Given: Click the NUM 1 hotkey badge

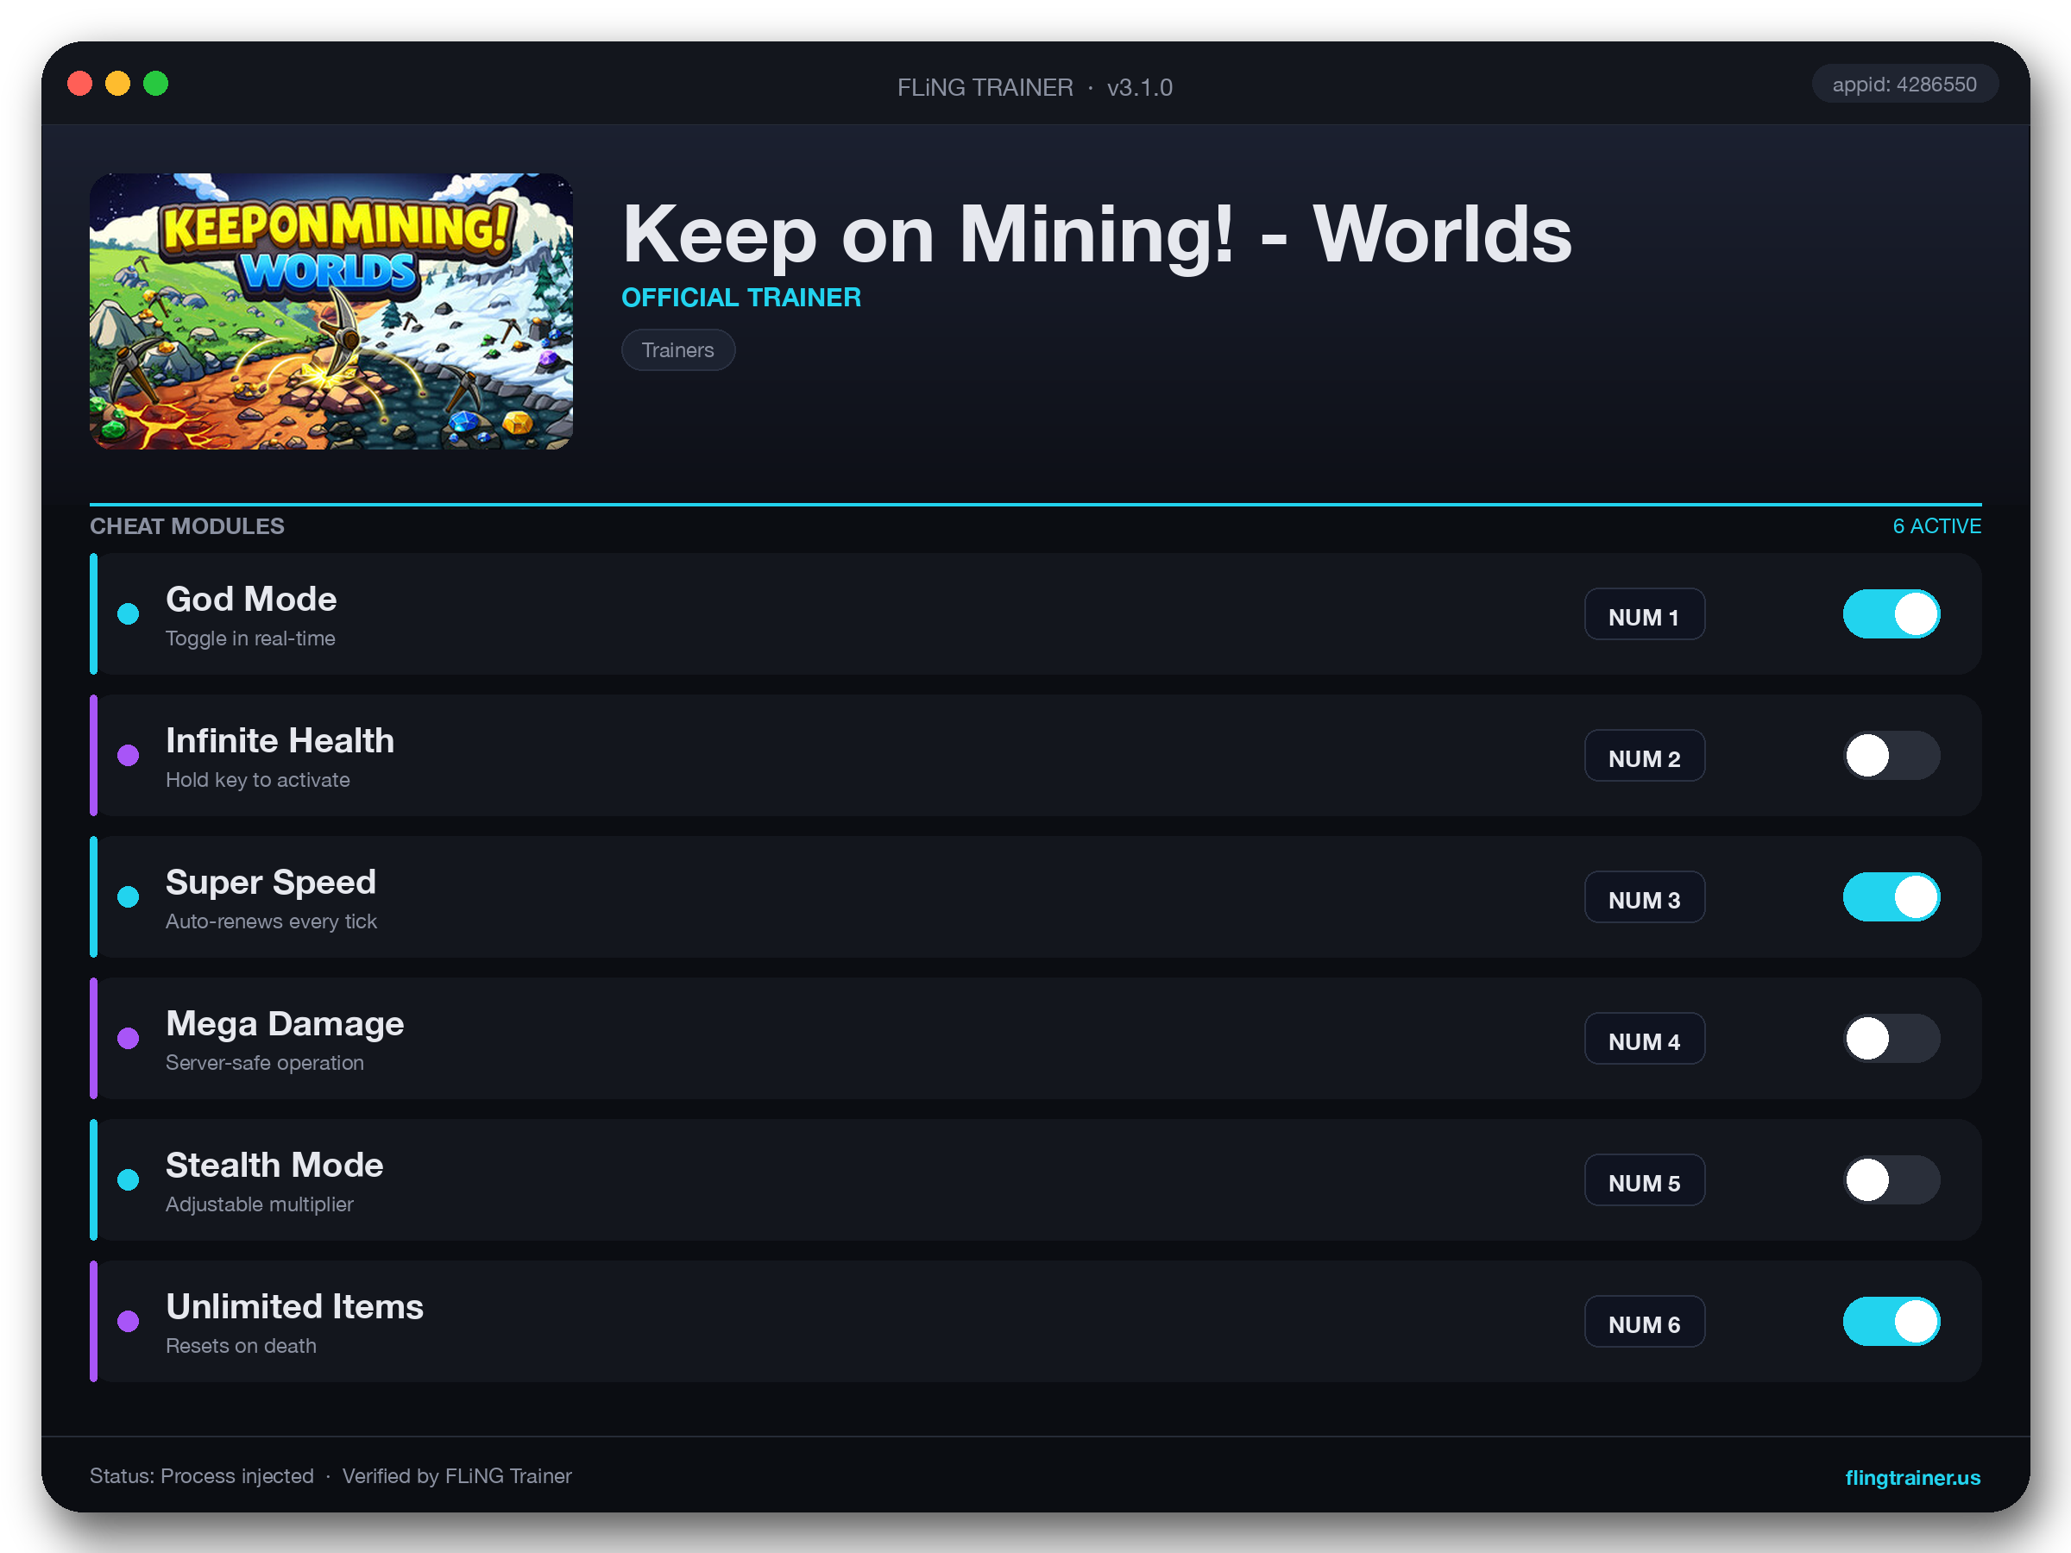Looking at the screenshot, I should (1644, 614).
